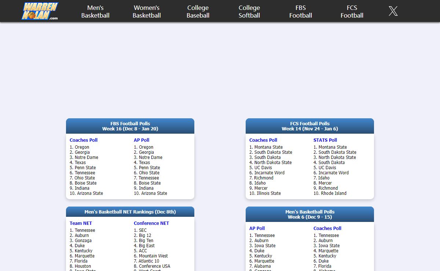The height and width of the screenshot is (271, 440).
Task: Open Men's Basketball AP Poll link
Action: [x=257, y=228]
